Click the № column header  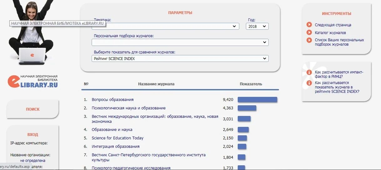(x=86, y=84)
